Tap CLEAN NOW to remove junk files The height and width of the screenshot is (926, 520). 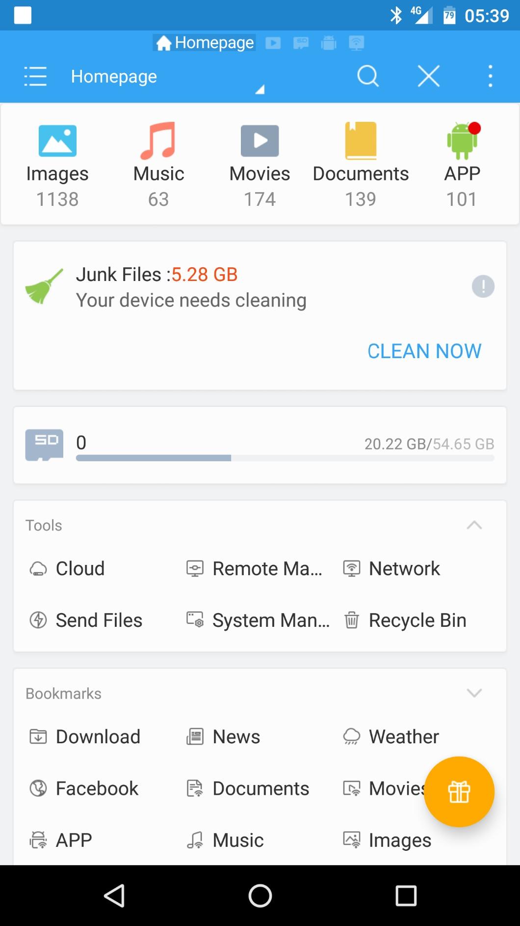[424, 351]
